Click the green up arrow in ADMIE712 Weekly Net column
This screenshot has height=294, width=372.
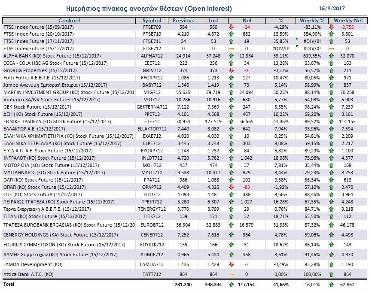(332, 255)
